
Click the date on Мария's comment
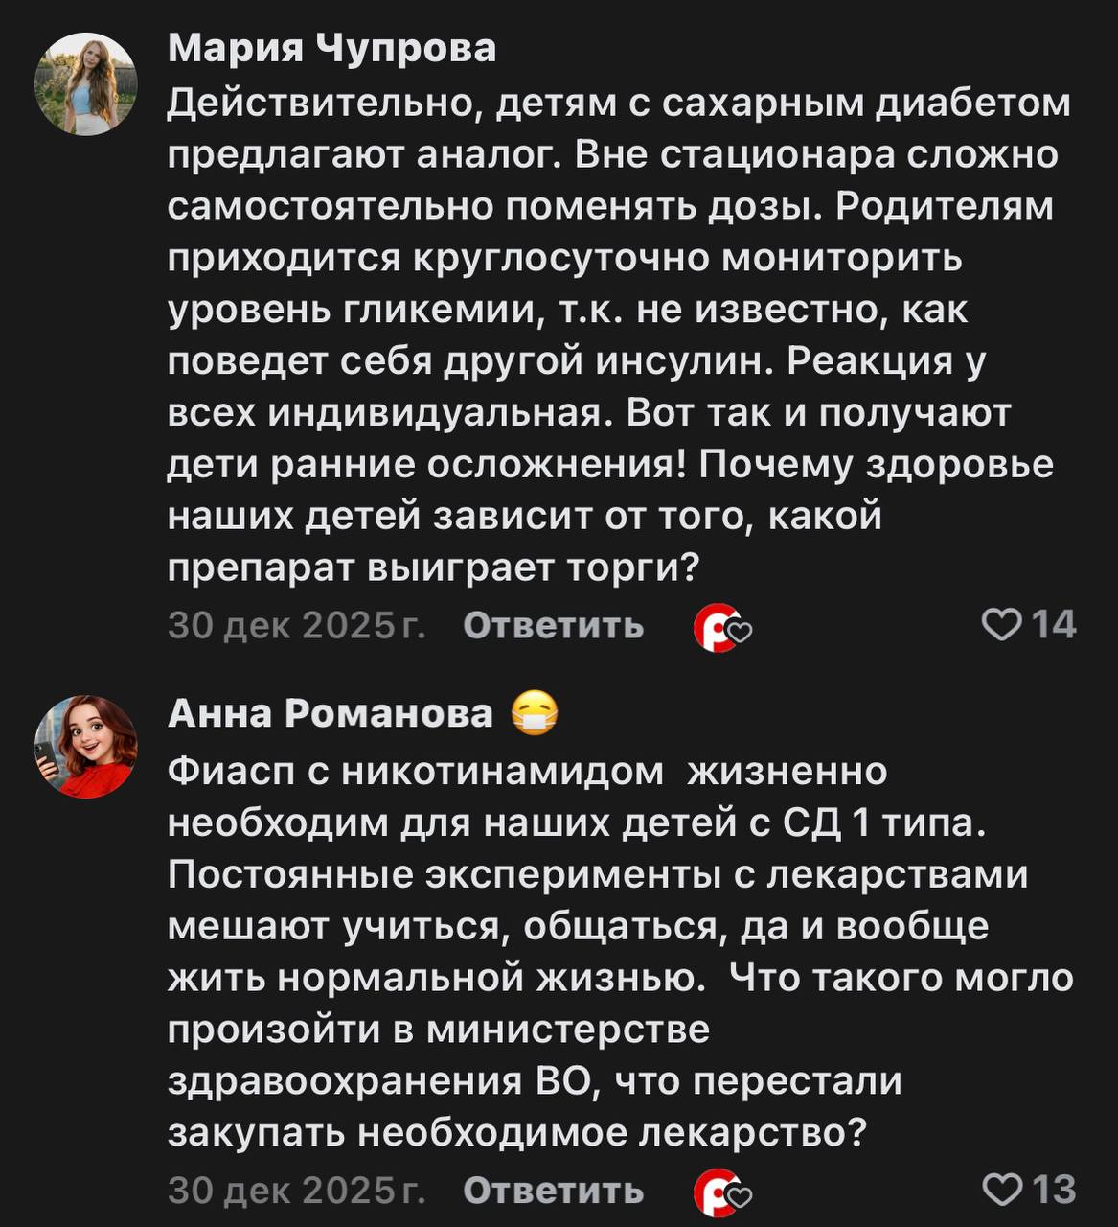(297, 626)
